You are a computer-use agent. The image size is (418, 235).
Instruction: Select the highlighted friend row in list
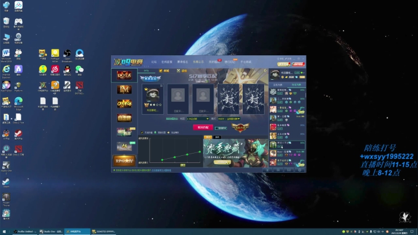click(287, 144)
